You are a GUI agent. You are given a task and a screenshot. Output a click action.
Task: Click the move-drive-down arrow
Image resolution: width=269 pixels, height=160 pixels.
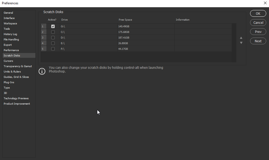(241, 43)
